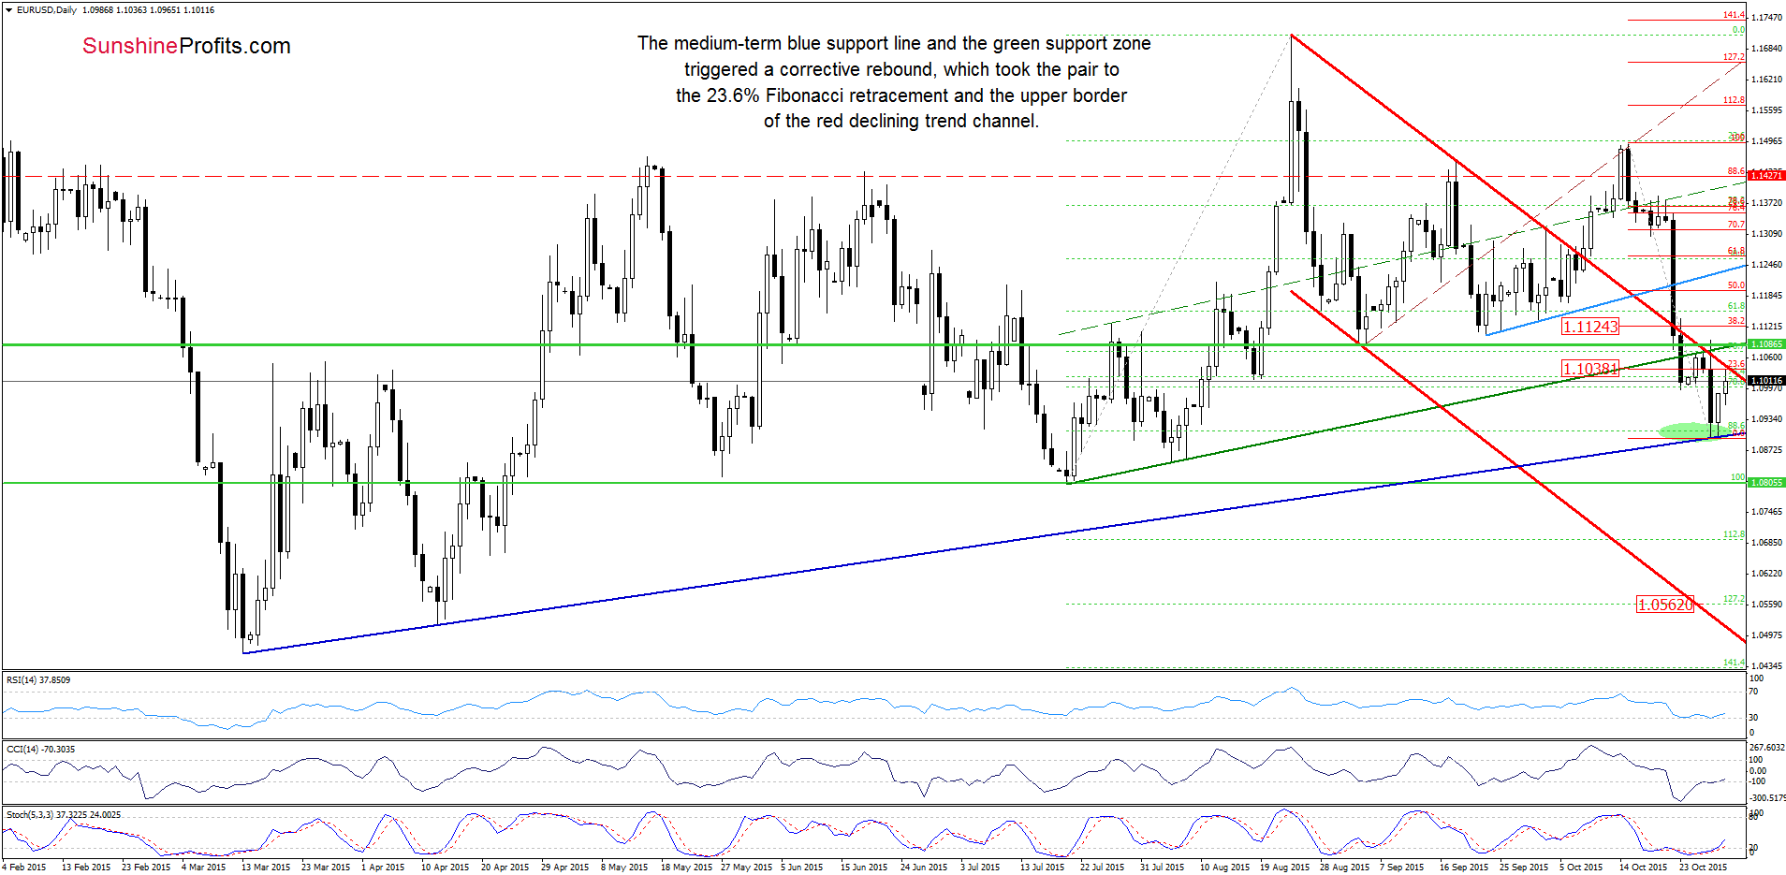Viewport: 1786px width, 875px height.
Task: Click the 23 Oct 2015 date label
Action: tap(1704, 868)
